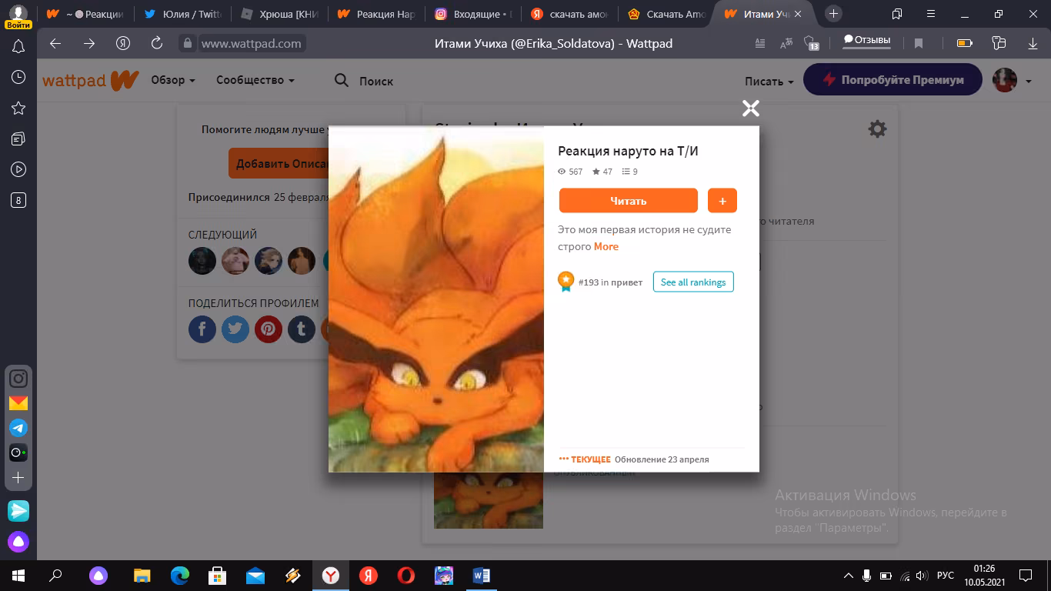The image size is (1051, 591).
Task: Click the story cover image in popup
Action: click(436, 299)
